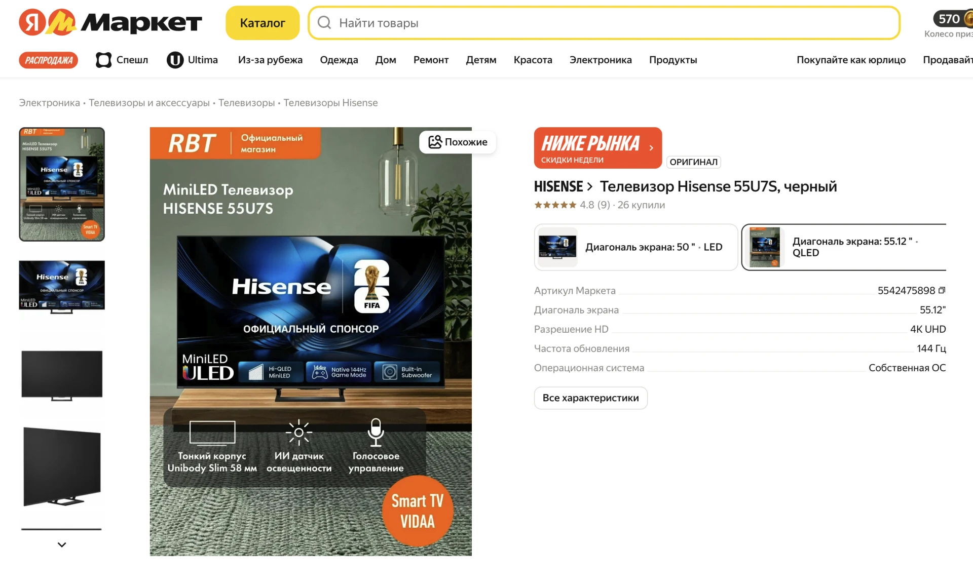Click the 144 Гц refresh rate value
Viewport: 973px width, 586px height.
click(931, 348)
